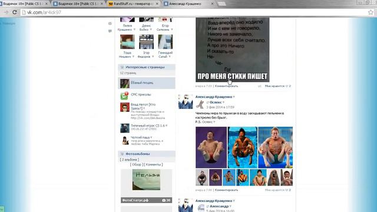Open the new tab button
Viewport: 377px width, 212px height.
coord(221,4)
